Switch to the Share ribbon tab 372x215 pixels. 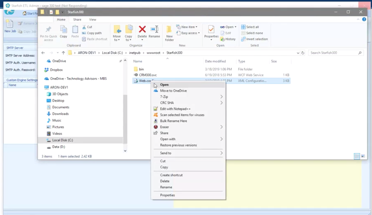[77, 19]
